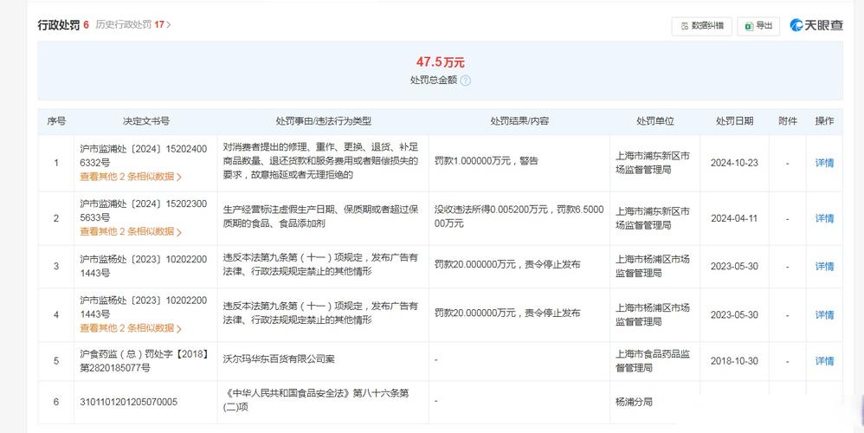Click the 天眼查 logo
This screenshot has width=864, height=433.
(x=816, y=25)
